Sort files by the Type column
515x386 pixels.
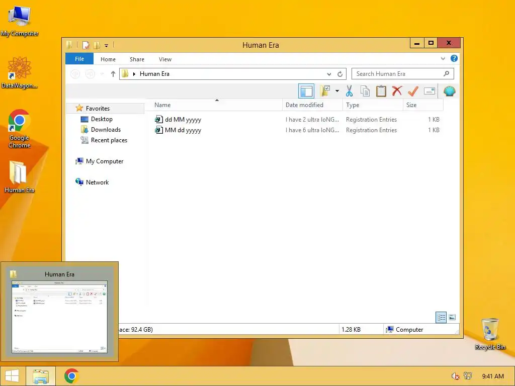click(x=373, y=105)
